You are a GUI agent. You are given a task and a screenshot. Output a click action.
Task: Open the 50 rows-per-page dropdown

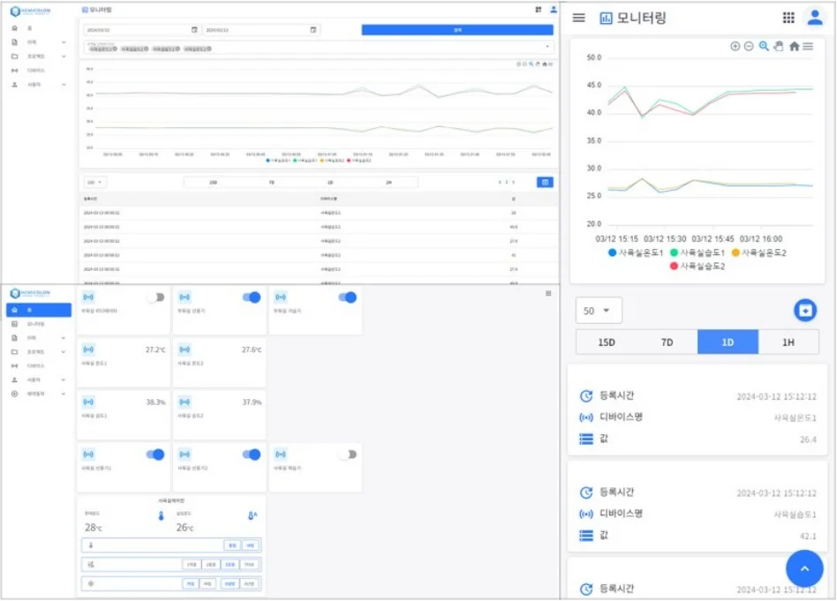[599, 311]
